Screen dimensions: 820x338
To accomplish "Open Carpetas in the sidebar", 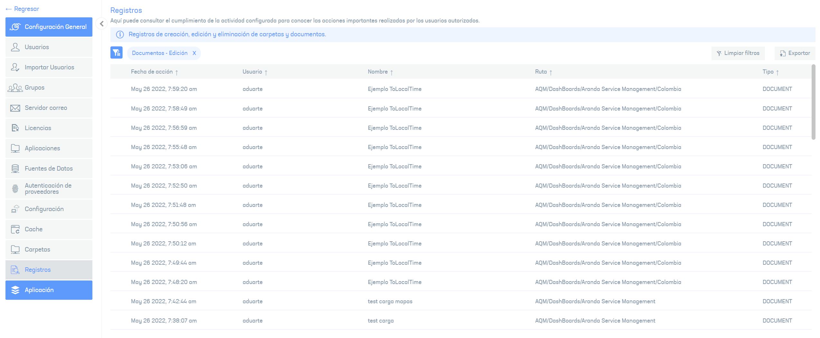I will 49,250.
